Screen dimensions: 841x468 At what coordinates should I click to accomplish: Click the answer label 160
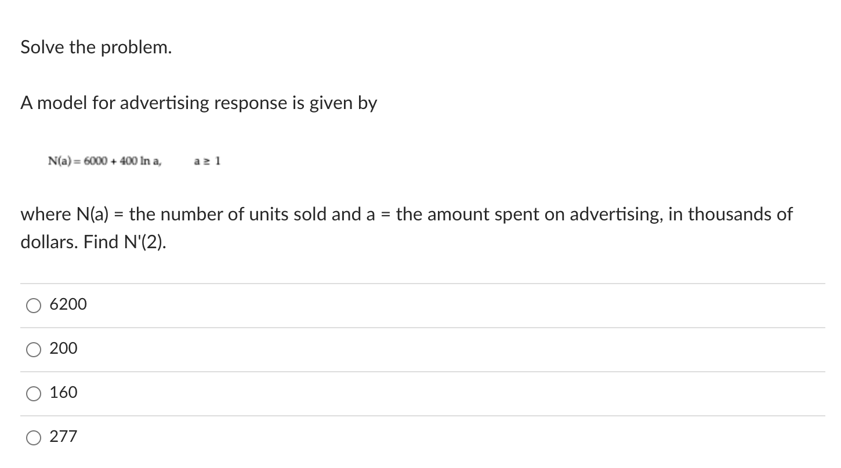coord(63,393)
